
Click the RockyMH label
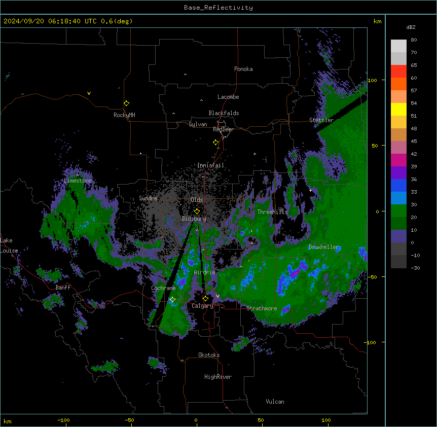124,115
